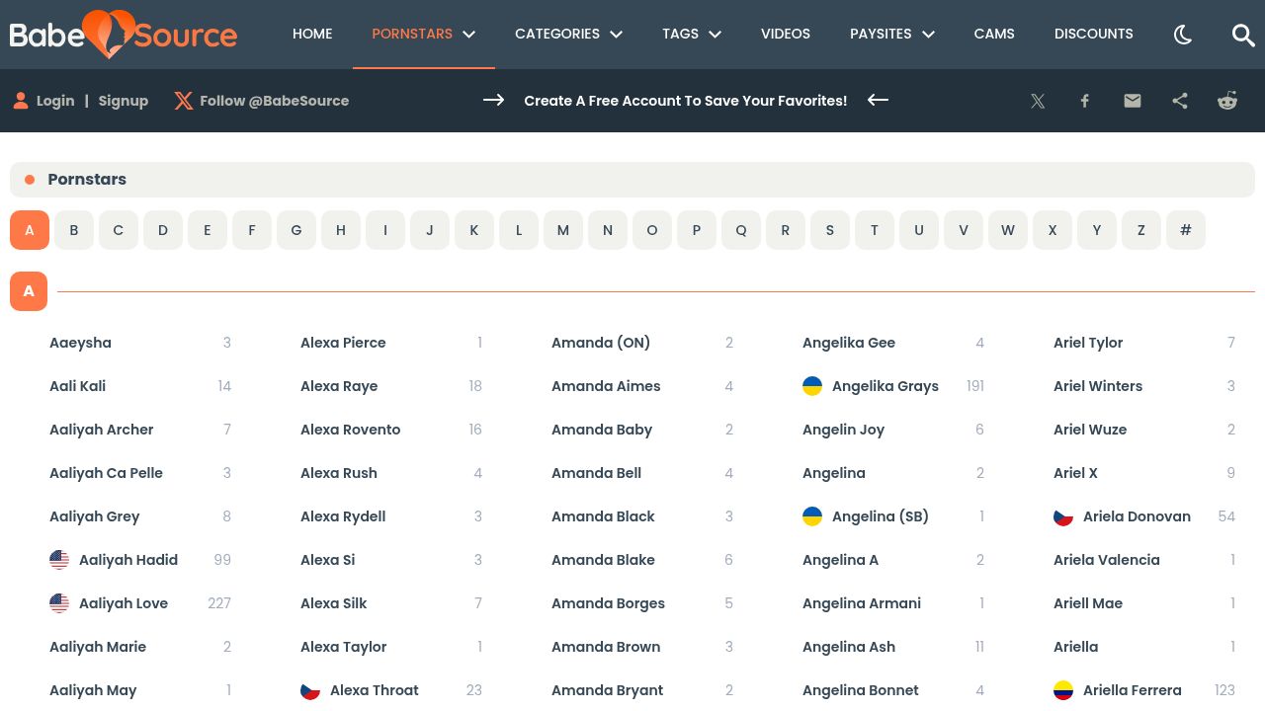1265x711 pixels.
Task: Open the Discounts menu item
Action: 1094,34
